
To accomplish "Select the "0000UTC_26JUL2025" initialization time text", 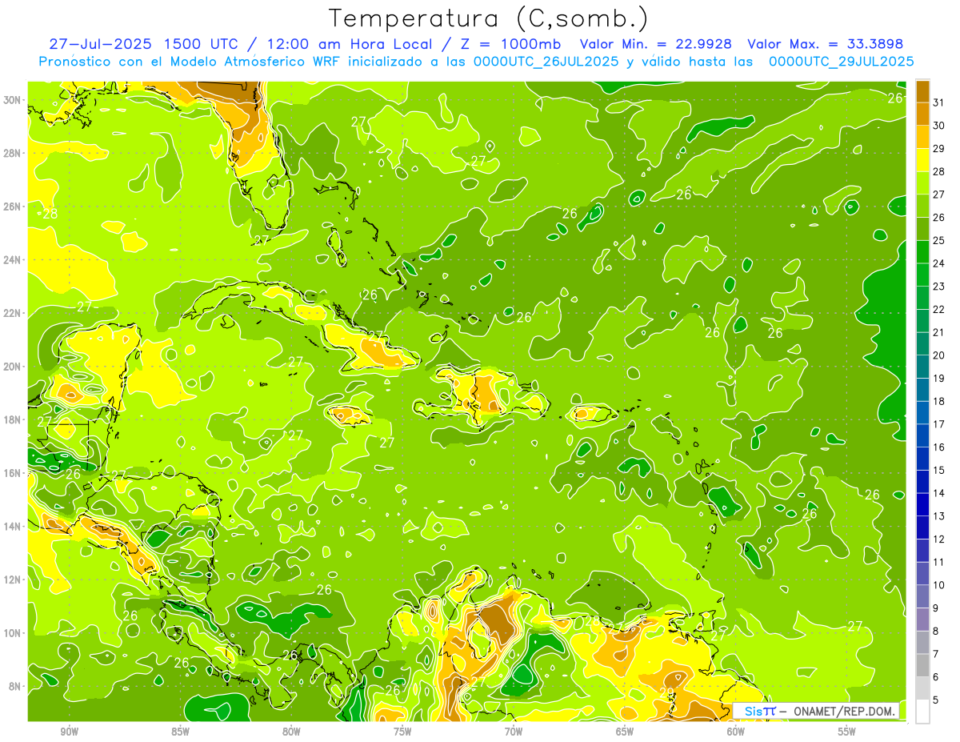I will pos(546,62).
